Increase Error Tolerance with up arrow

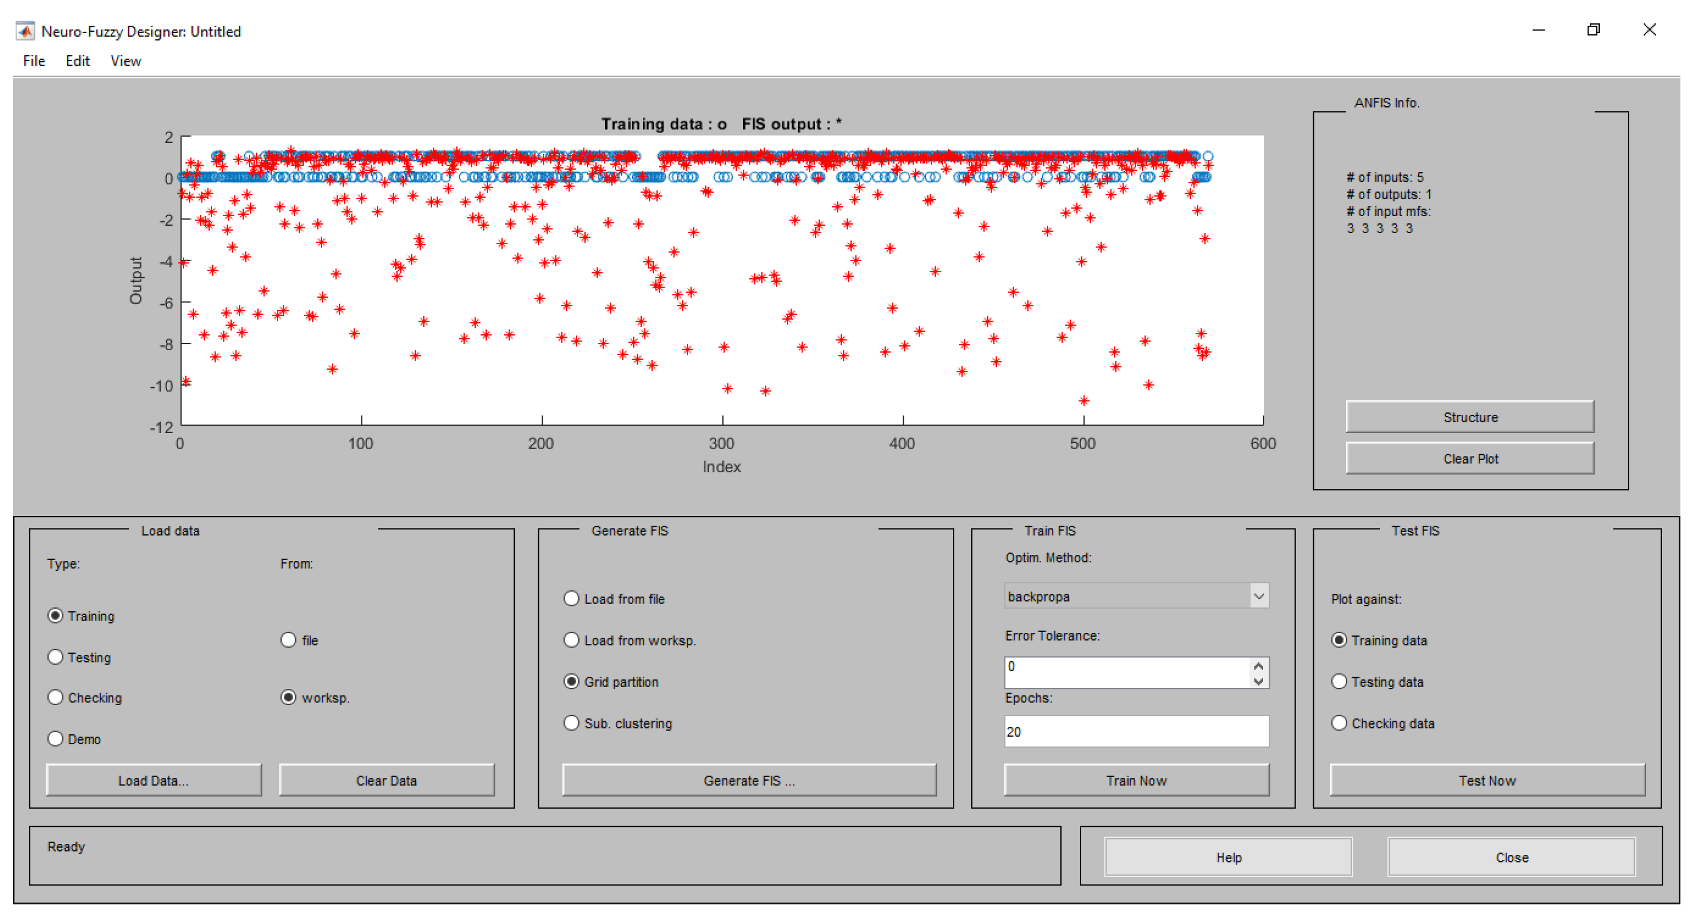click(1258, 665)
